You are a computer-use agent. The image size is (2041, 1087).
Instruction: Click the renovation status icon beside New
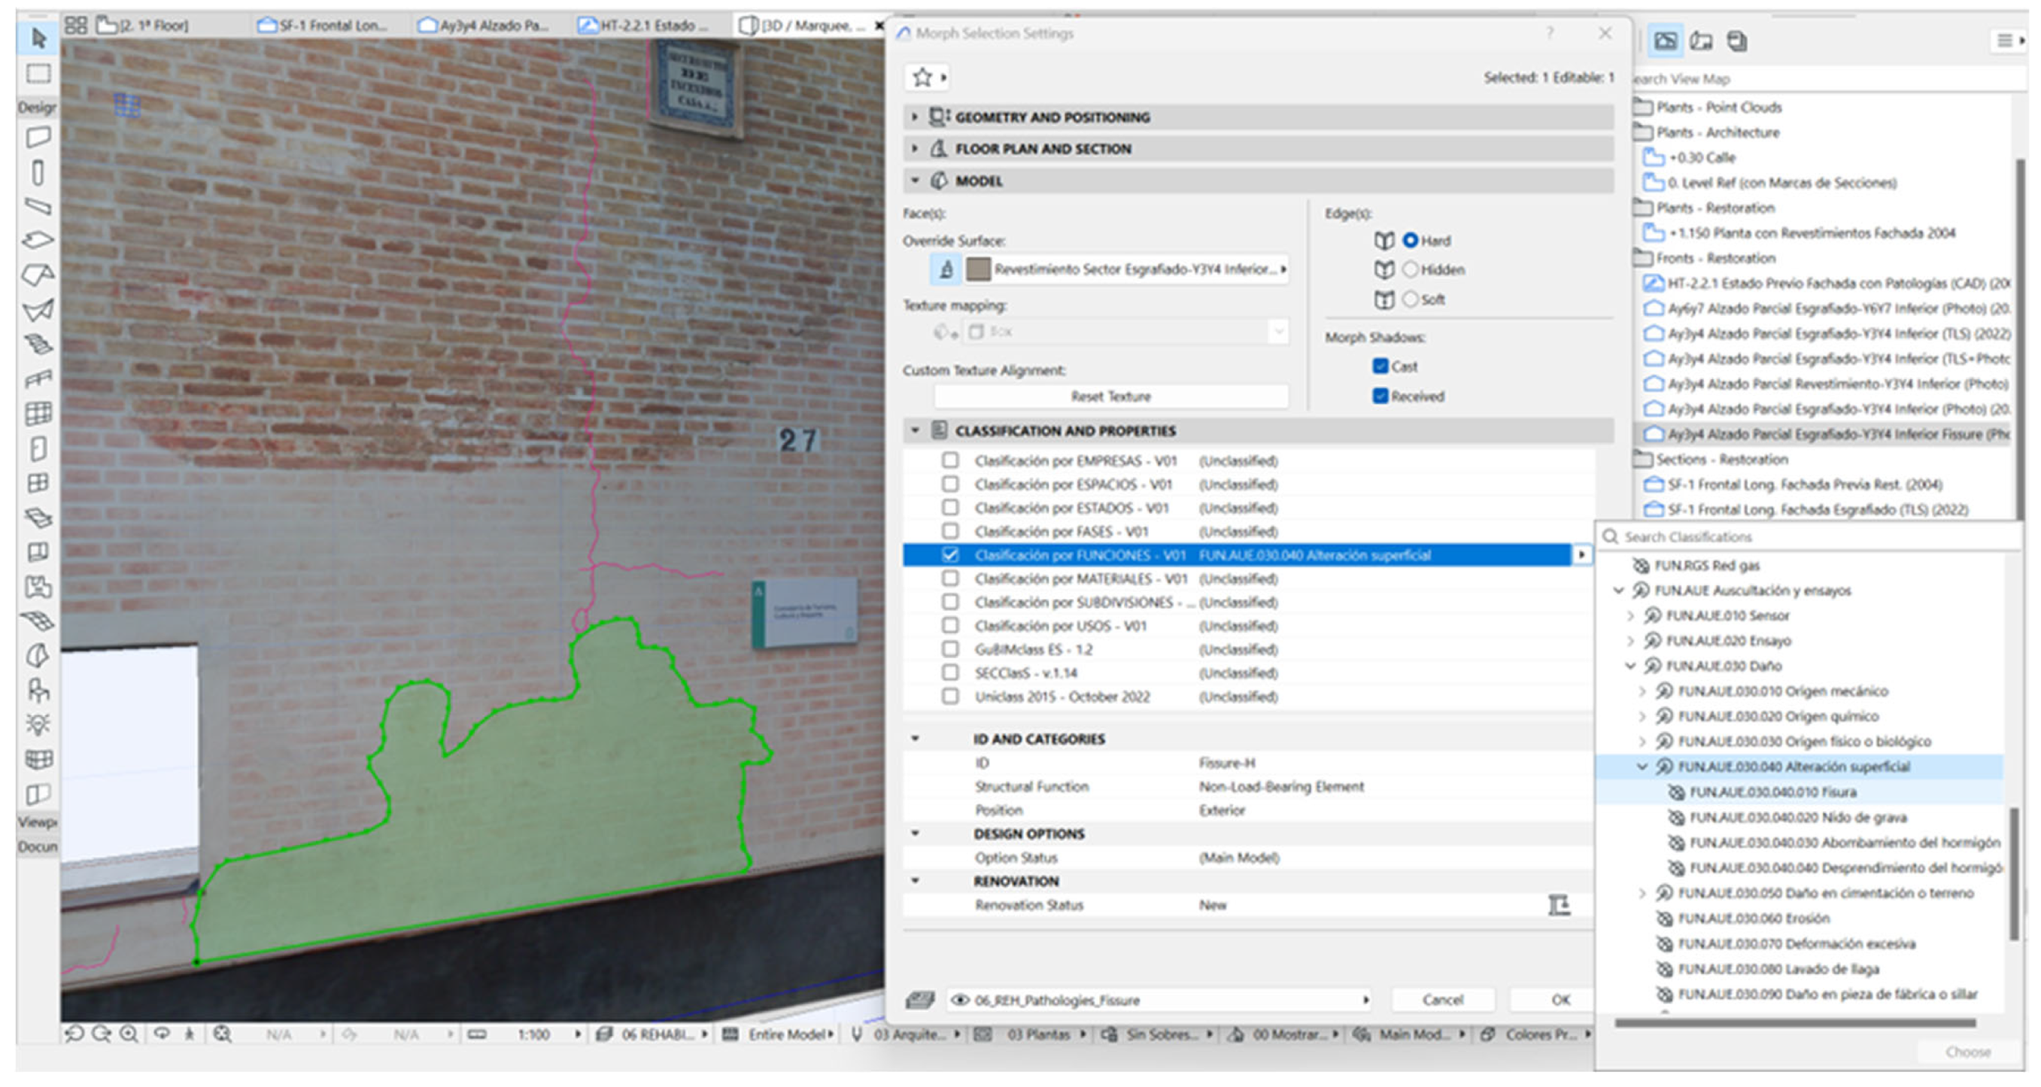[x=1559, y=904]
